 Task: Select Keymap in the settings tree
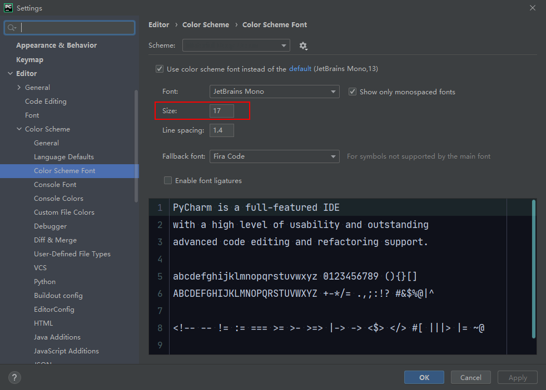pyautogui.click(x=29, y=60)
